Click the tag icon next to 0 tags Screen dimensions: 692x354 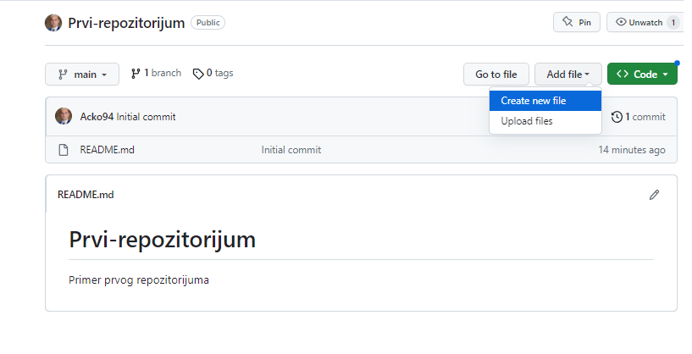[x=198, y=74]
